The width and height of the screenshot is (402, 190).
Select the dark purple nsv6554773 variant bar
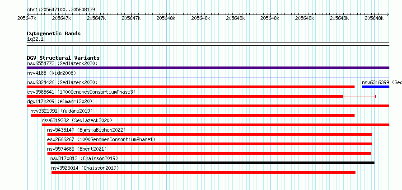click(x=208, y=68)
